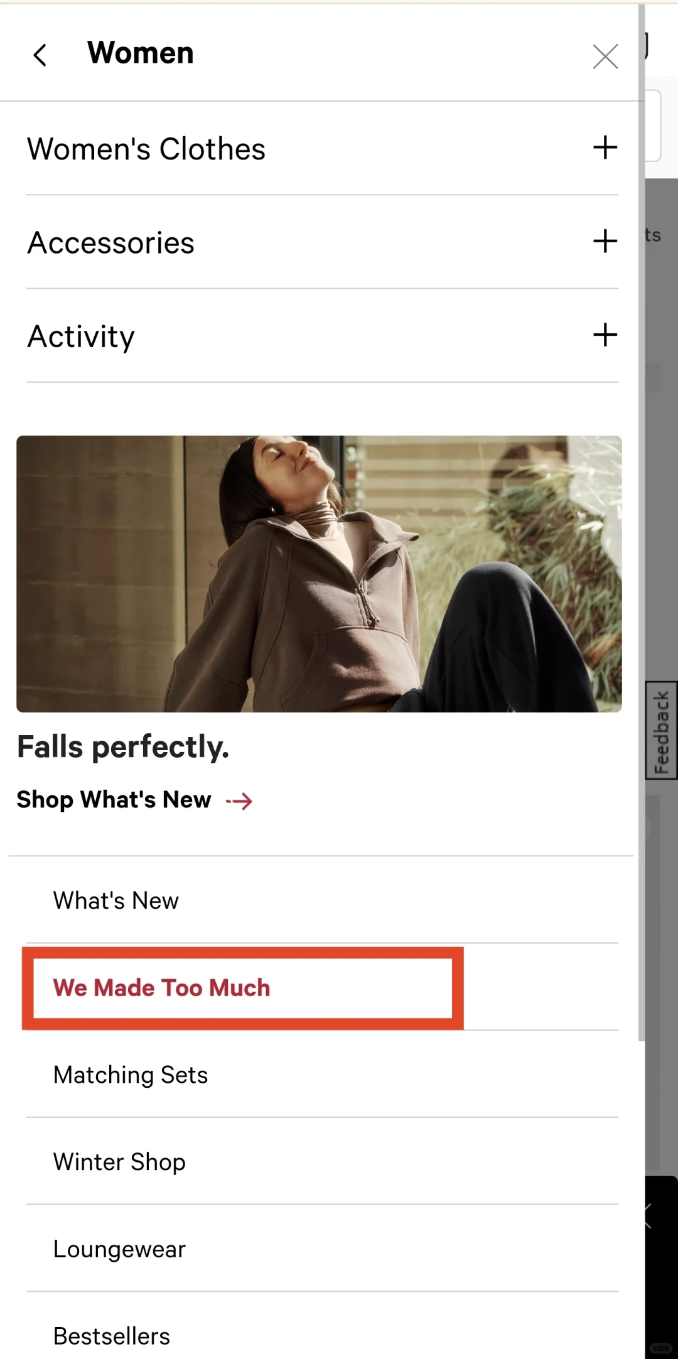This screenshot has height=1359, width=678.
Task: Open the vertical Feedback tab
Action: tap(661, 731)
